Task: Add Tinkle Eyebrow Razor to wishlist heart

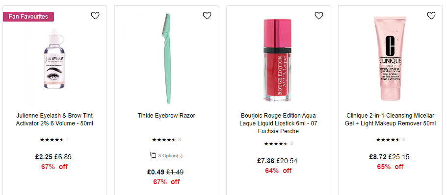Action: pos(207,16)
